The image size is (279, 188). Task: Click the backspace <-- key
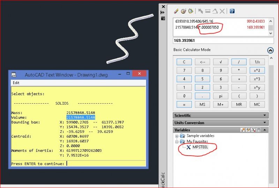click(x=203, y=62)
